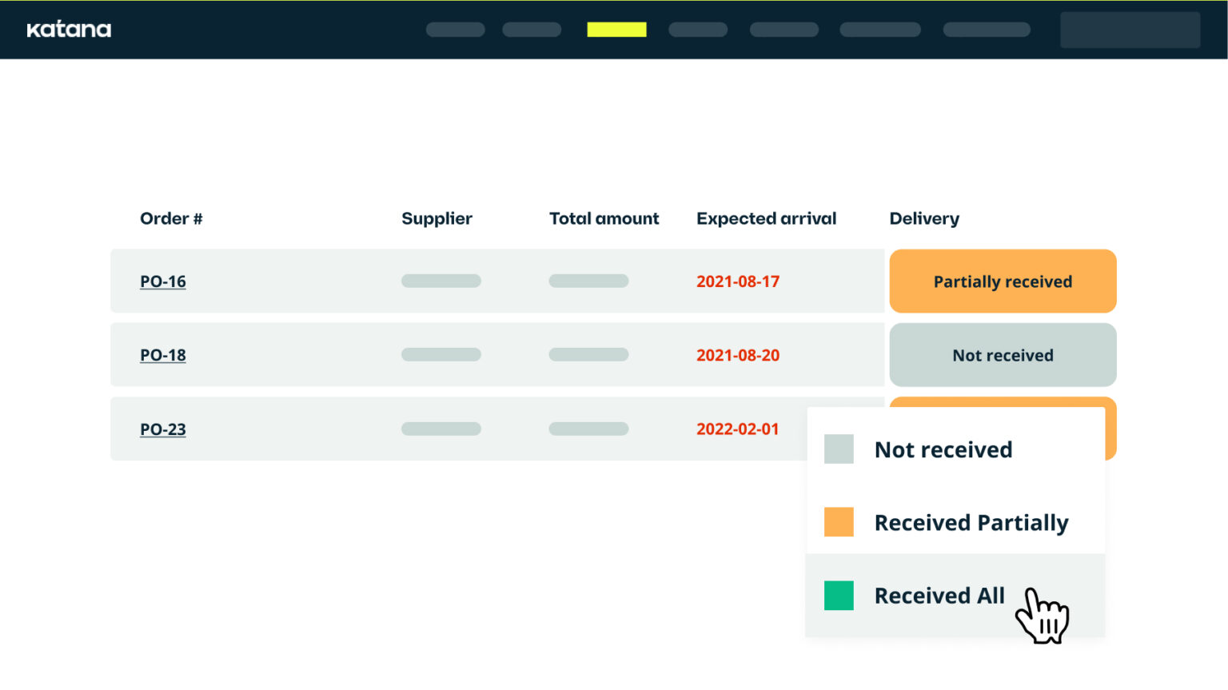Select the highlighted yellow navigation item
Viewport: 1228px width, 690px height.
coord(616,29)
